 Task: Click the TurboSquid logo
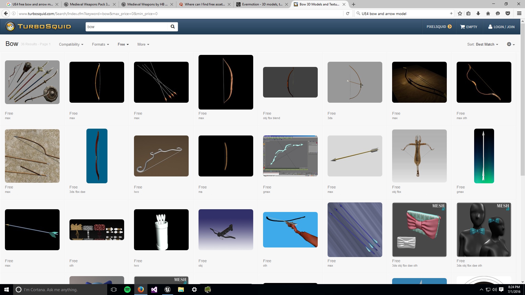click(38, 26)
